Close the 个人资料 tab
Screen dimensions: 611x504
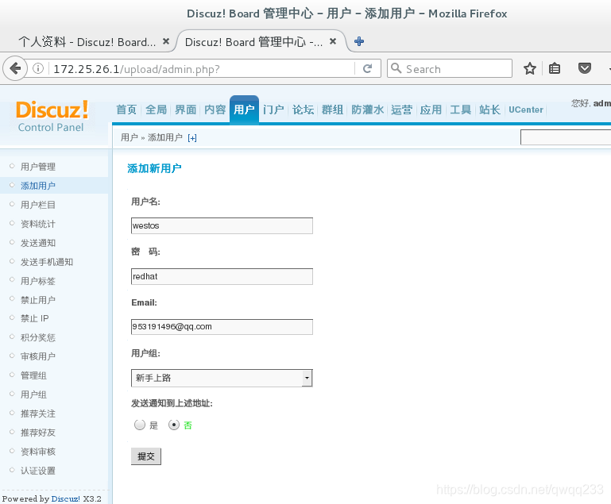[x=166, y=41]
